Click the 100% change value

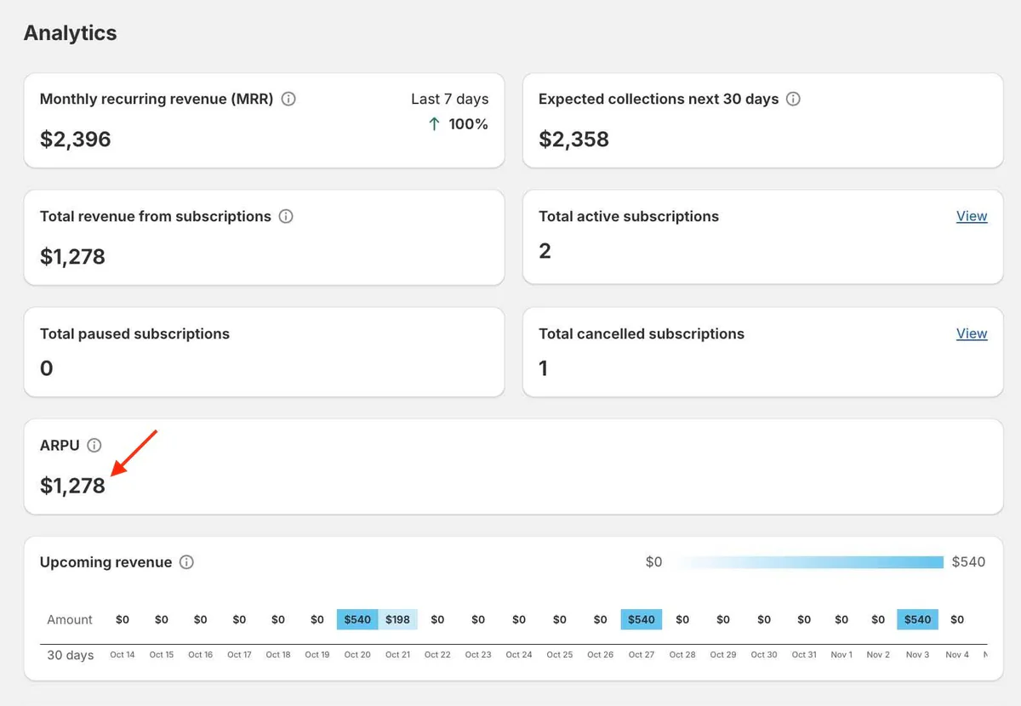click(469, 124)
